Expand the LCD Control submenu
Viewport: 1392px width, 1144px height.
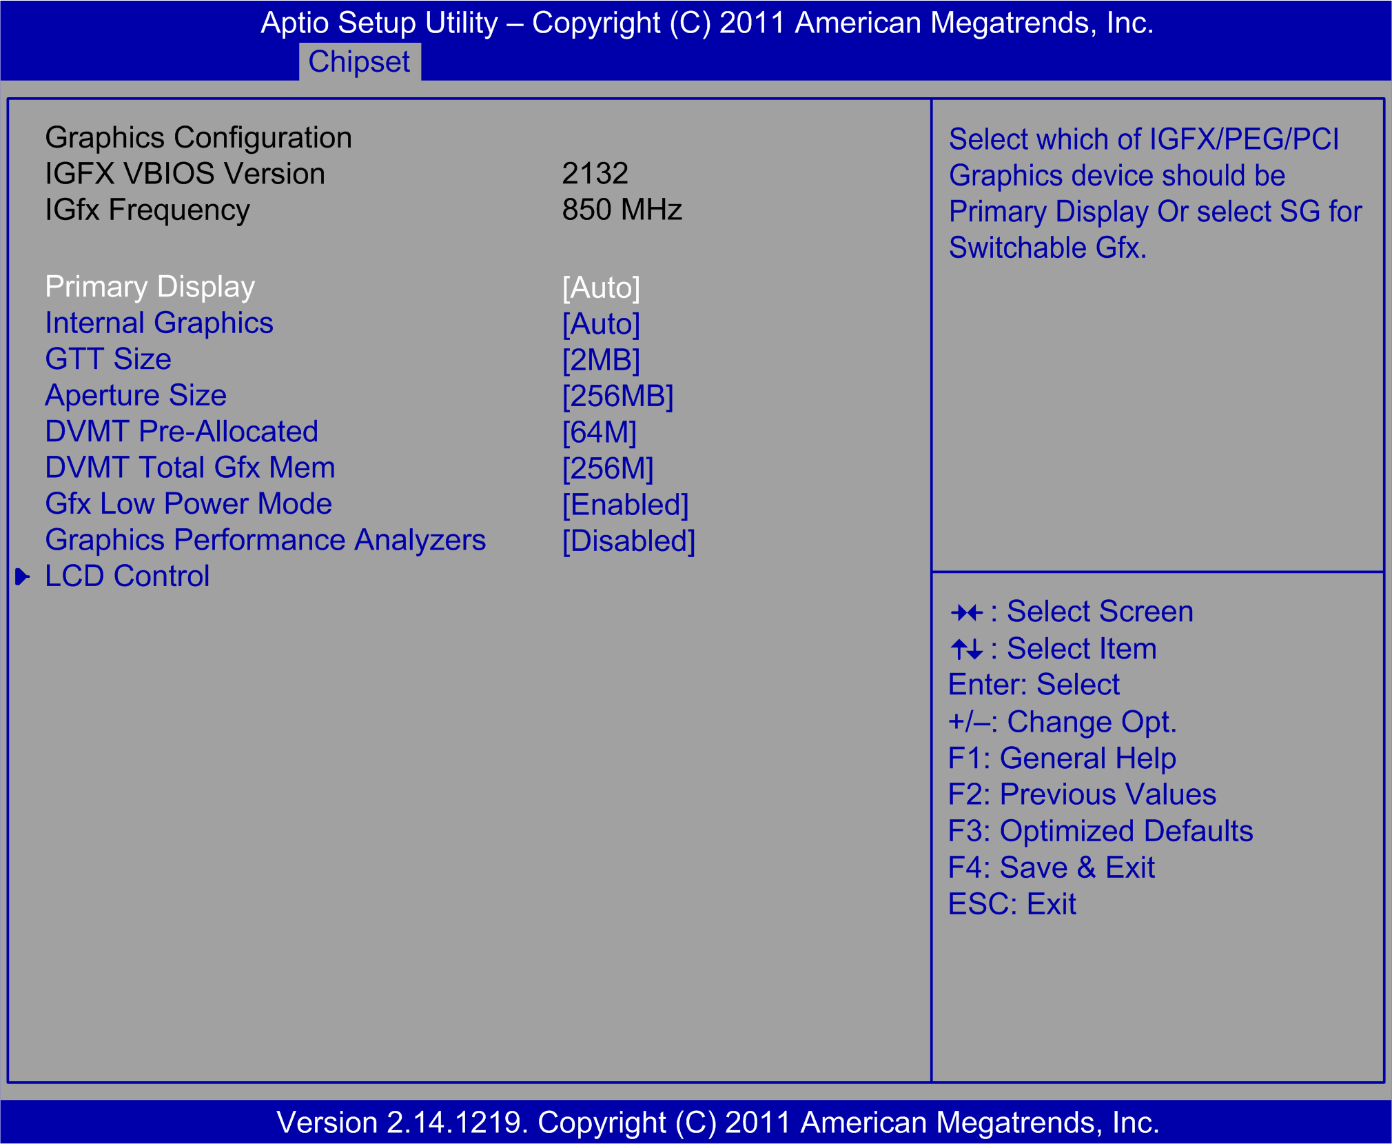point(126,576)
